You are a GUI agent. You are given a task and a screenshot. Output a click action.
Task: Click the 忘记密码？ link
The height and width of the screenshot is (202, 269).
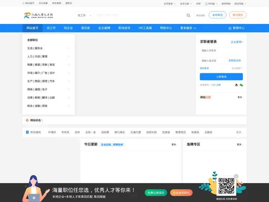click(237, 68)
